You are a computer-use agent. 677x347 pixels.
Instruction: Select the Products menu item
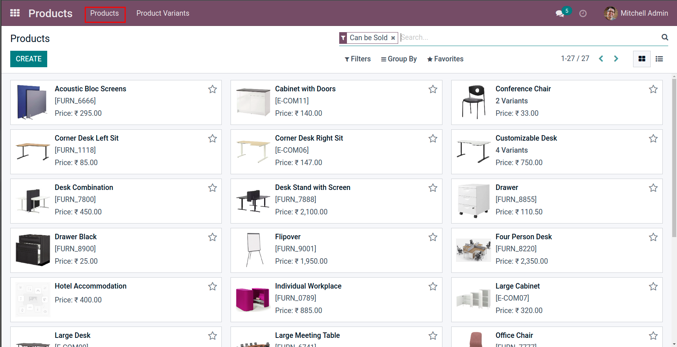[105, 13]
